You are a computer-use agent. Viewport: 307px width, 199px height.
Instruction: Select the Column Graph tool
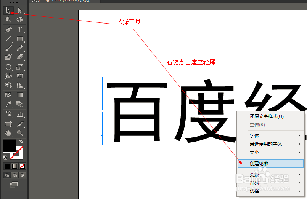[20, 114]
